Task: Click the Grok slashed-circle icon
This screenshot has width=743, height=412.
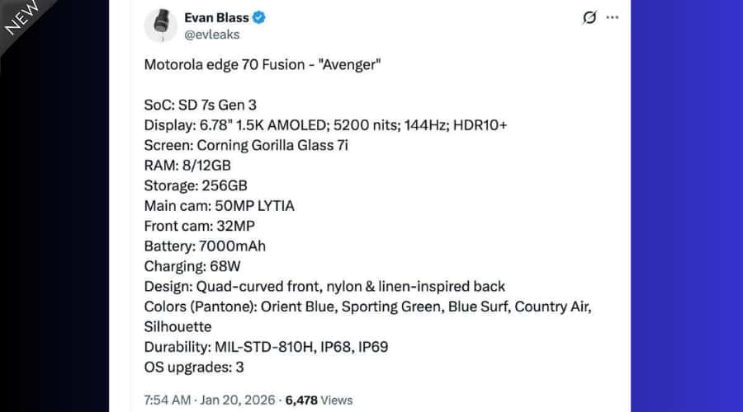Action: 589,17
